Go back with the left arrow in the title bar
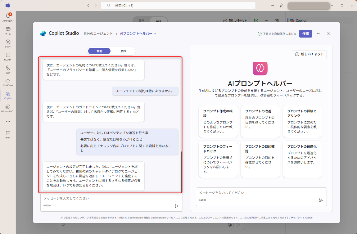 pos(88,6)
